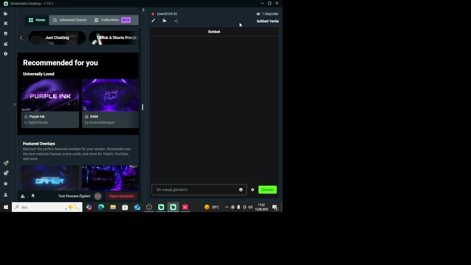The width and height of the screenshot is (471, 265).
Task: Open the red app icon on the taskbar
Action: click(185, 207)
